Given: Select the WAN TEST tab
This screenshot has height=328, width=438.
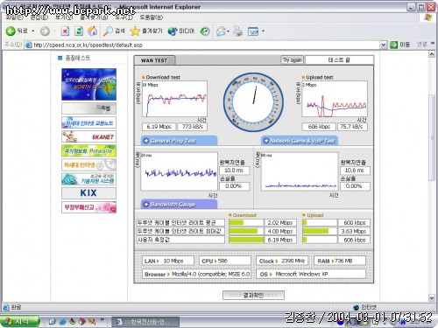Looking at the screenshot, I should (154, 60).
